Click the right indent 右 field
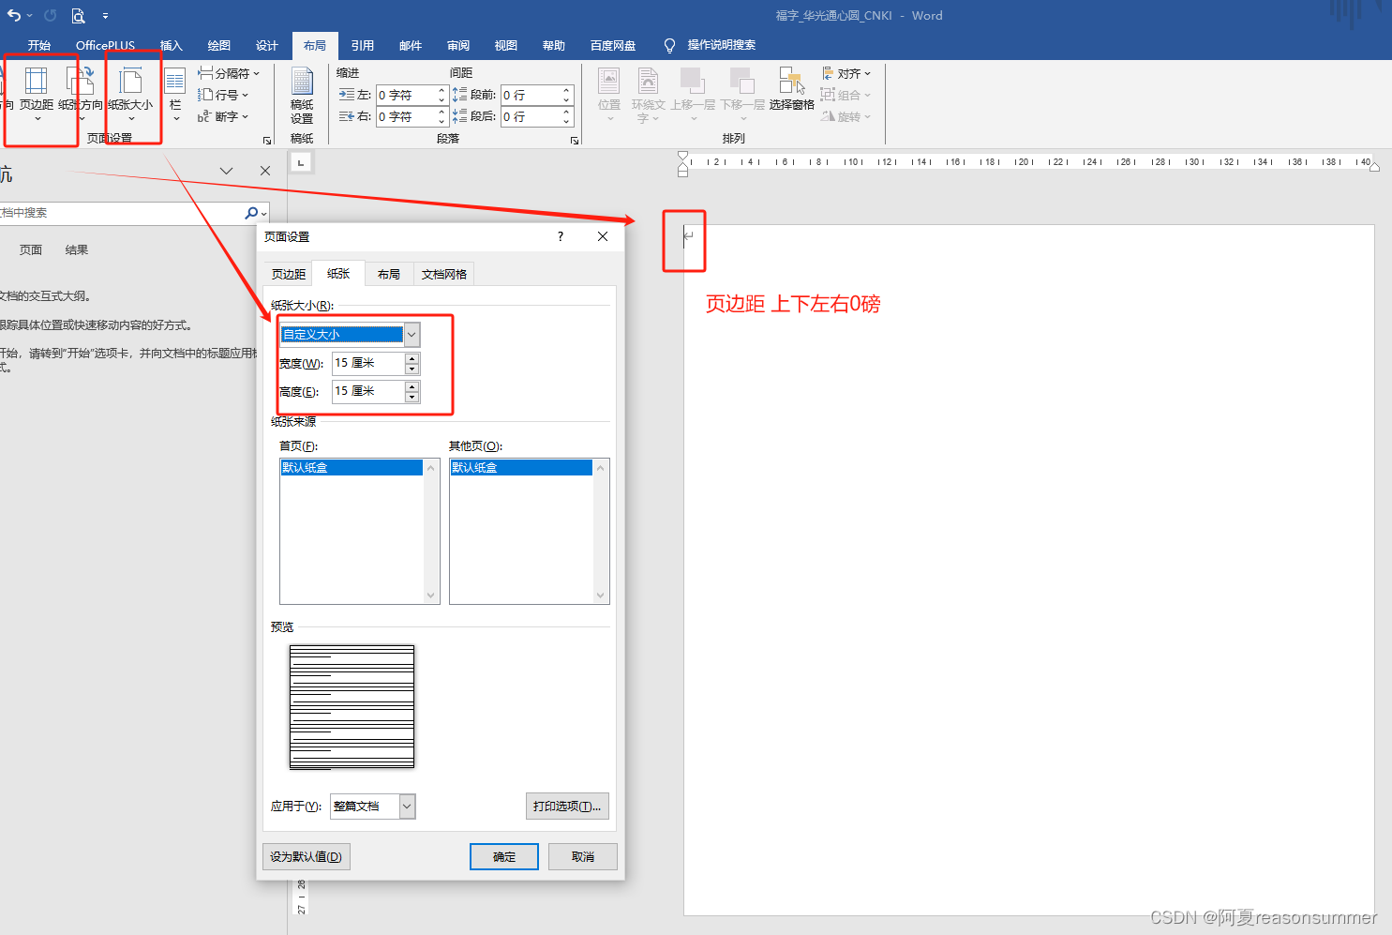Viewport: 1392px width, 935px height. (x=412, y=116)
